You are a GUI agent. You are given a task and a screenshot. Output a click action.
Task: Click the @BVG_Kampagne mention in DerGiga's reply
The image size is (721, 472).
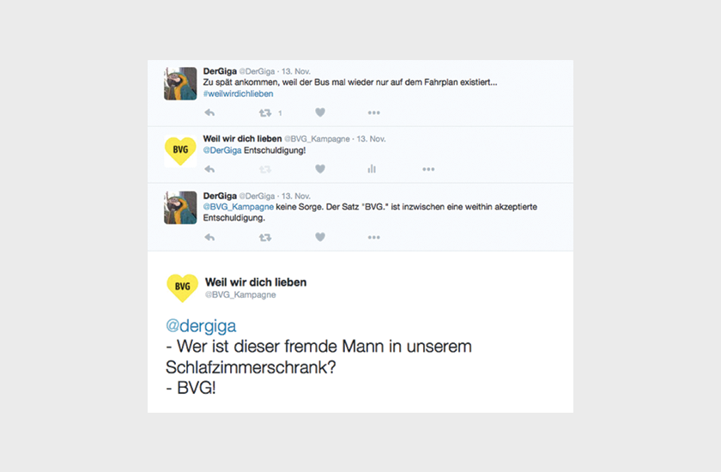(x=237, y=207)
